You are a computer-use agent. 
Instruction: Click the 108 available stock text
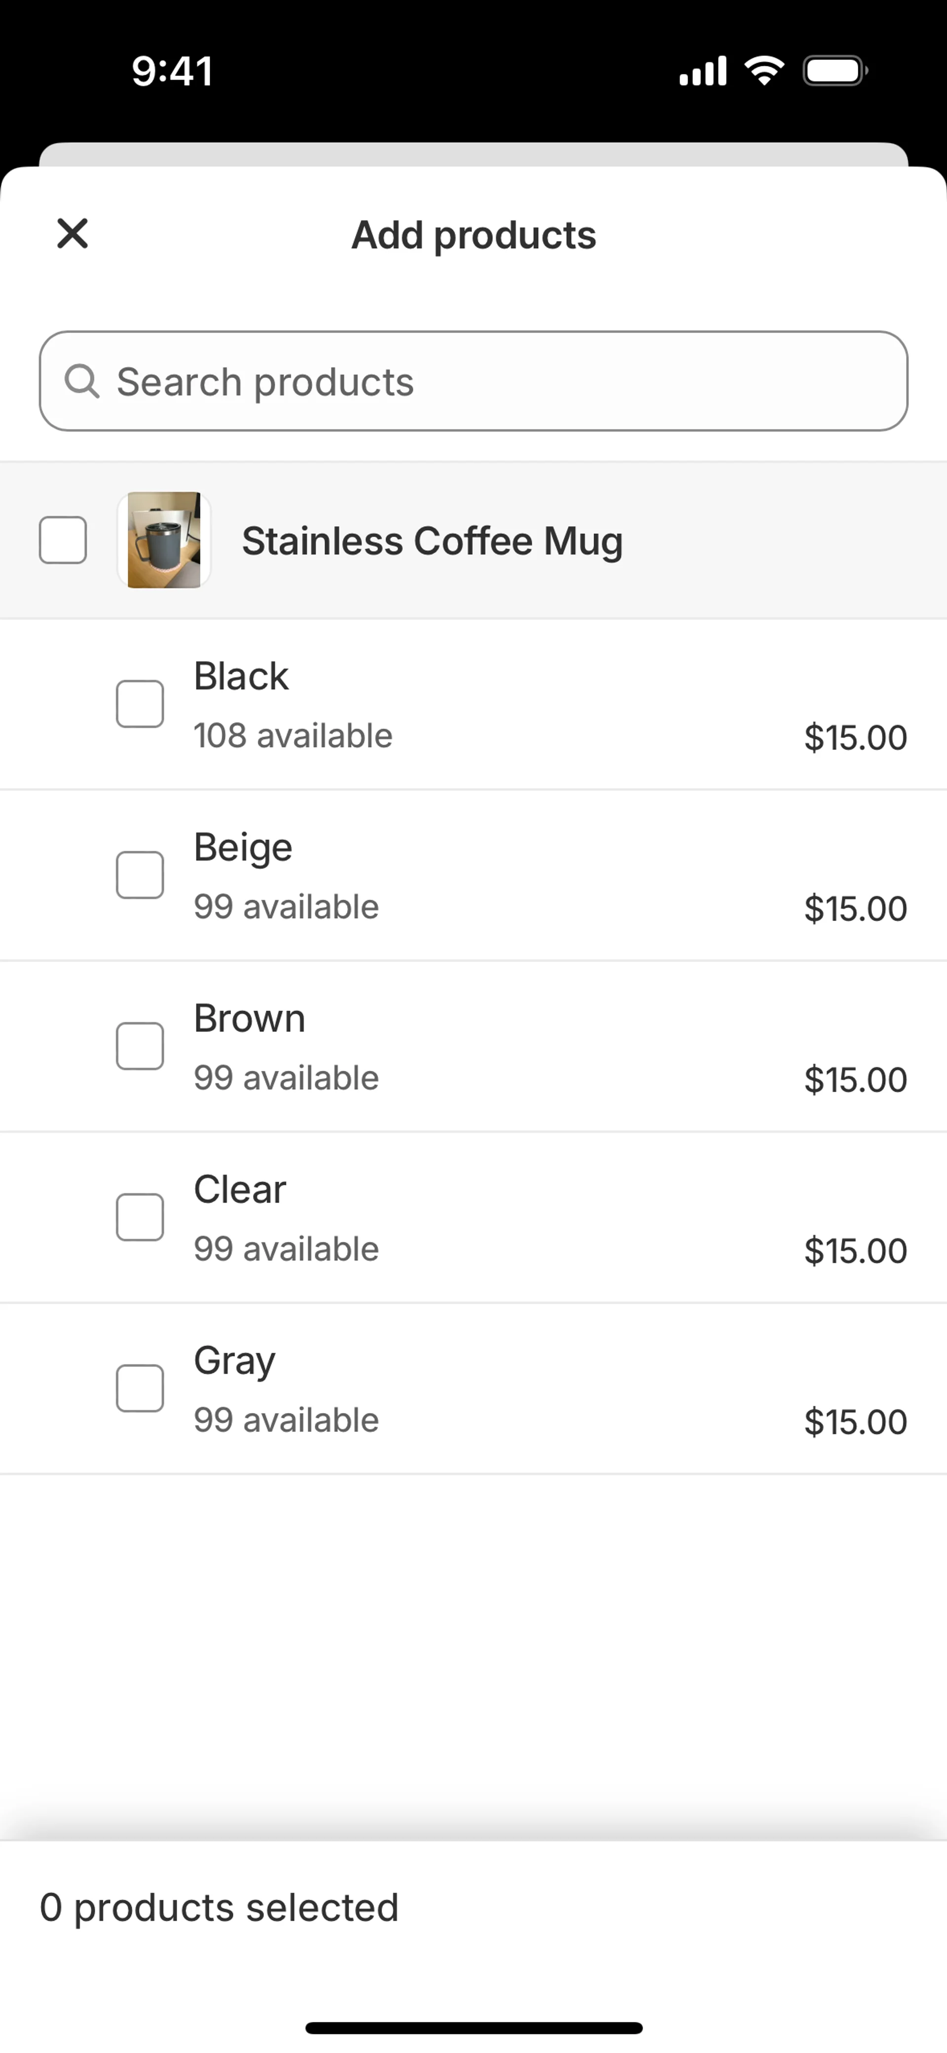click(293, 735)
